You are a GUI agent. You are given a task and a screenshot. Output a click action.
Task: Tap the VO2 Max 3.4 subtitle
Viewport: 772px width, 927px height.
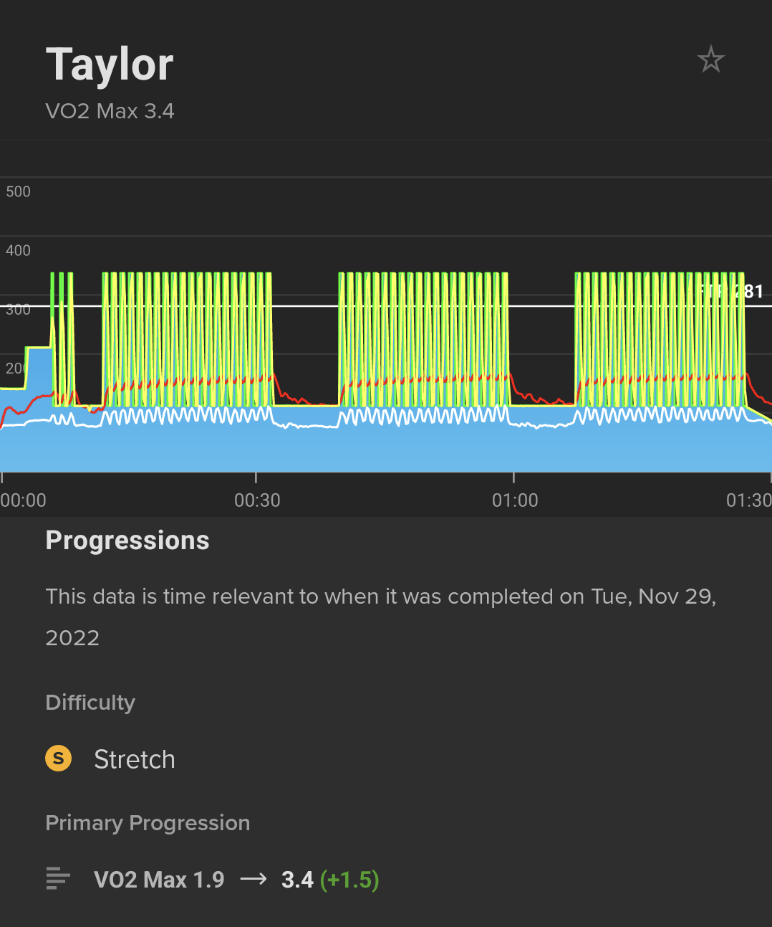110,111
